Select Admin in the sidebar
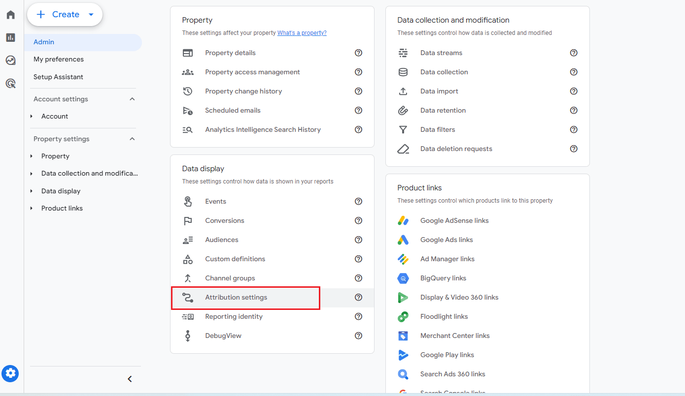This screenshot has height=396, width=685. coord(83,42)
